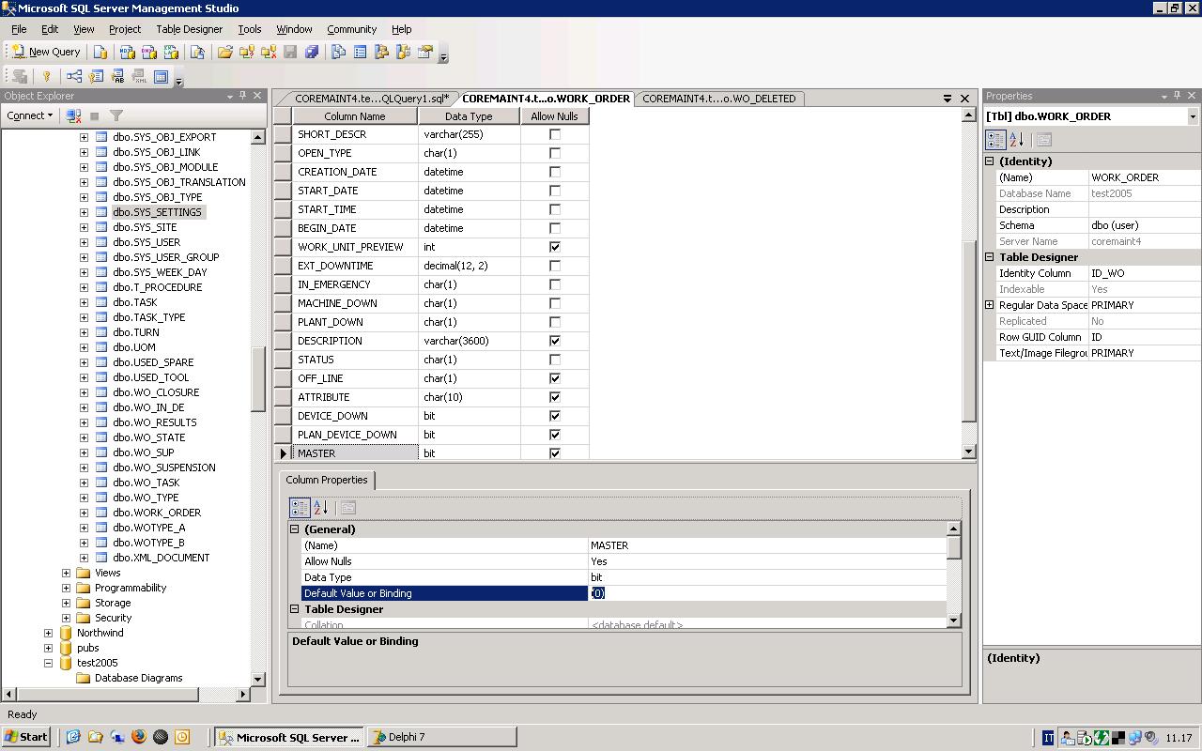Viewport: 1202px width, 751px height.
Task: Click the Open File folder icon
Action: click(225, 52)
